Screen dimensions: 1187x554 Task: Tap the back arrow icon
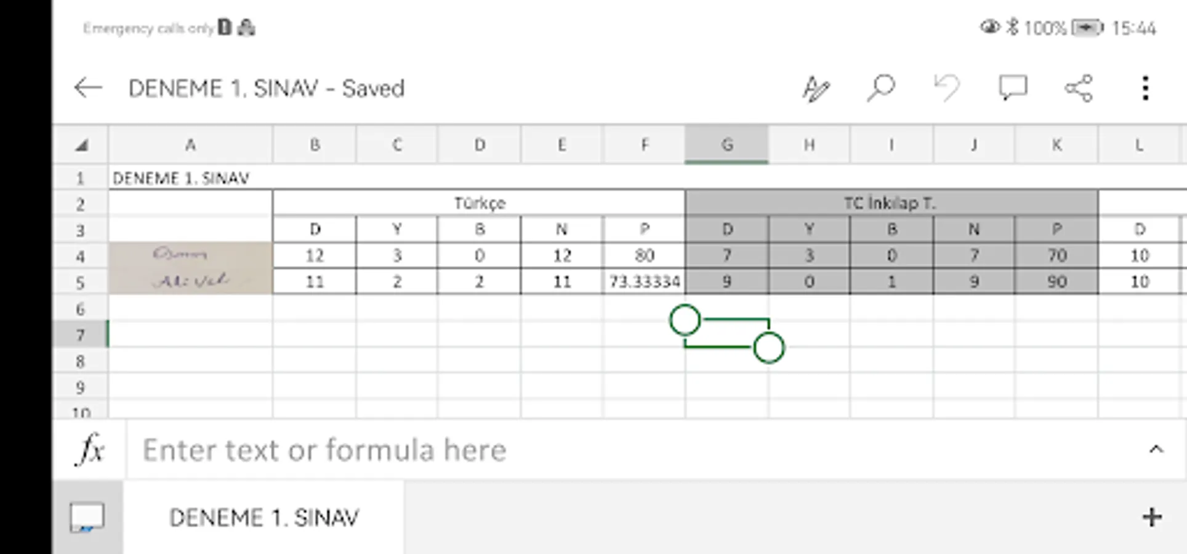[x=87, y=88]
